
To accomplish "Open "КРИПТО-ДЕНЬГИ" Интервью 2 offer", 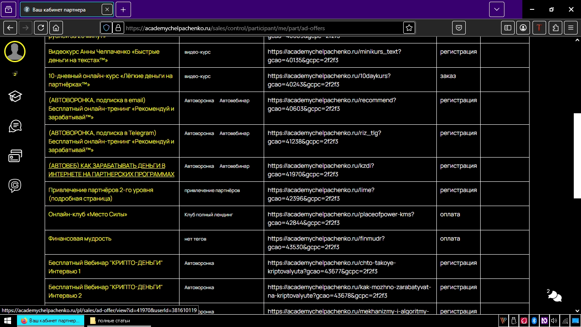I will tap(105, 291).
